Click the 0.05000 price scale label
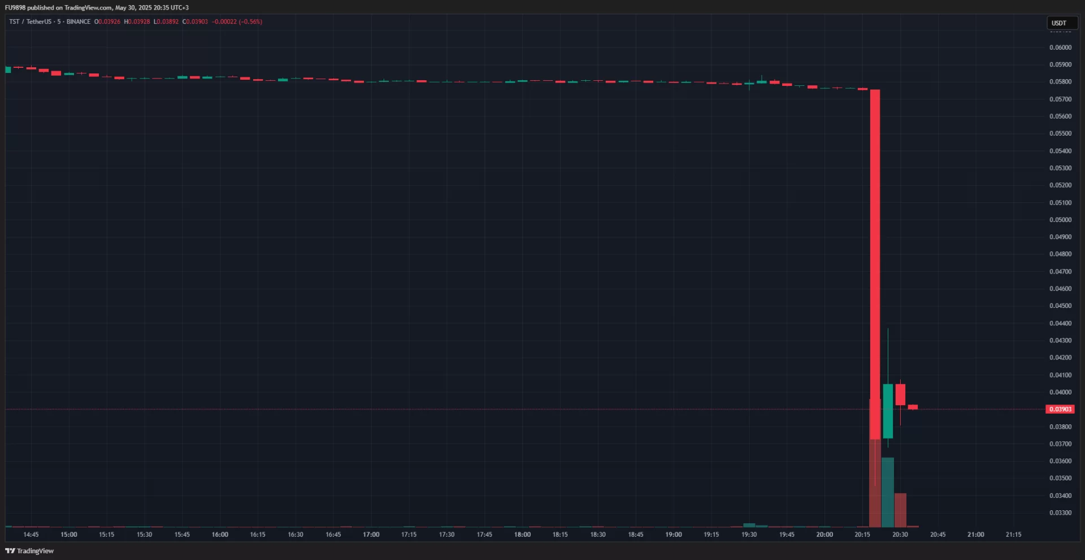 [x=1060, y=220]
